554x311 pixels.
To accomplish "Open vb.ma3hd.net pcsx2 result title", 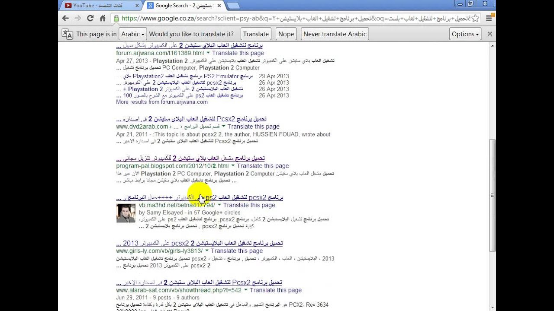I will pos(200,197).
